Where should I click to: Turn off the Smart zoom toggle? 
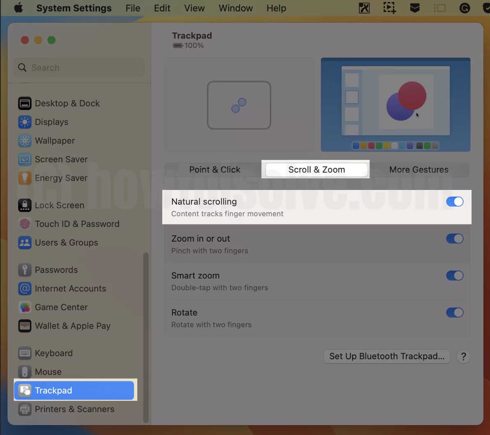point(454,275)
